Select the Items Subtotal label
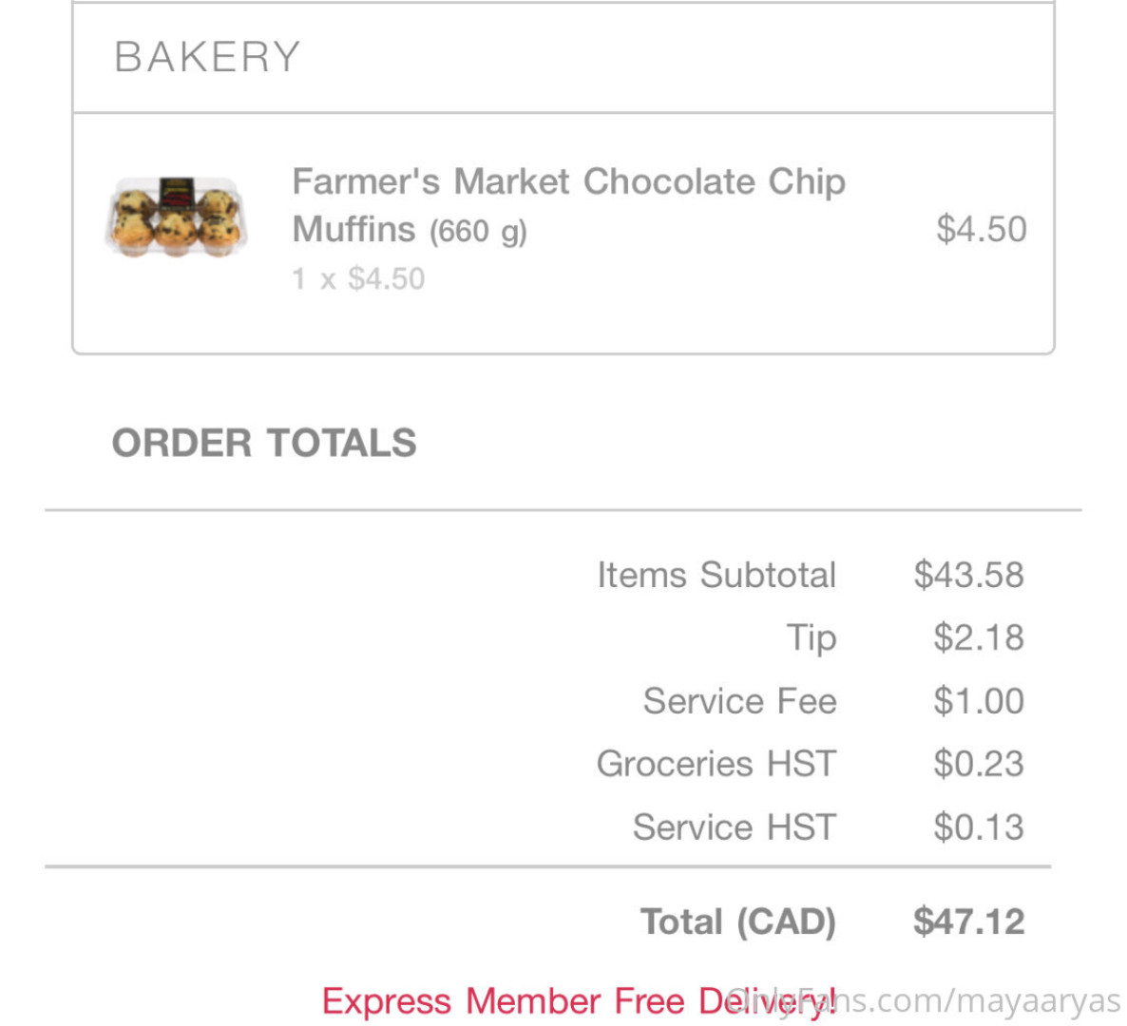The image size is (1127, 1026). click(x=716, y=575)
